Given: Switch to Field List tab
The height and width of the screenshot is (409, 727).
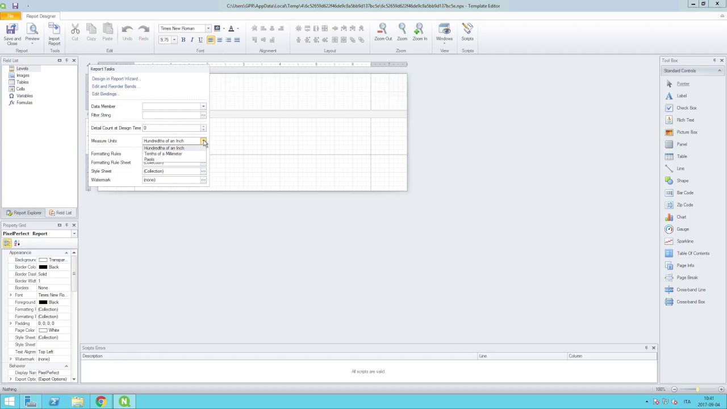Looking at the screenshot, I should click(60, 213).
